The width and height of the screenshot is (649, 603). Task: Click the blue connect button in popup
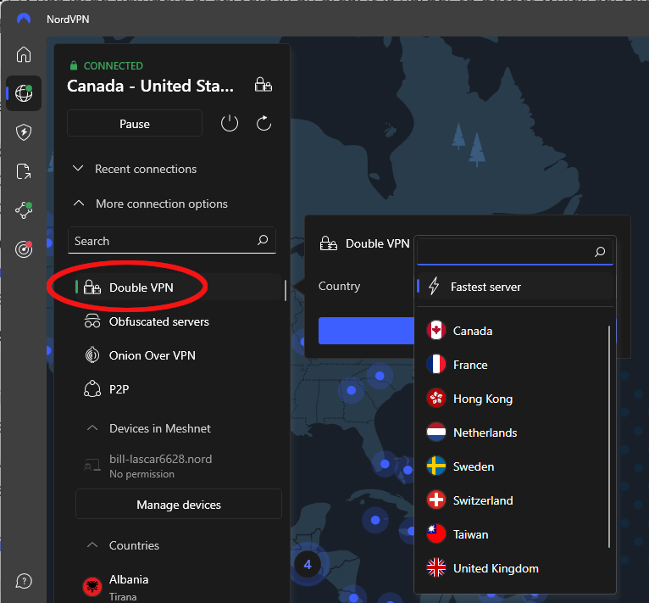point(366,330)
